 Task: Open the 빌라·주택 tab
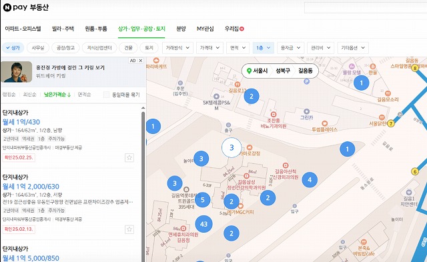[63, 29]
